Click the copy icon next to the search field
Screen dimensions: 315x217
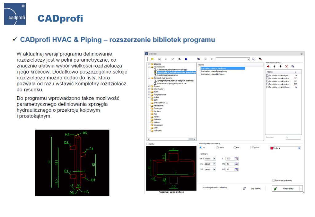coord(198,59)
